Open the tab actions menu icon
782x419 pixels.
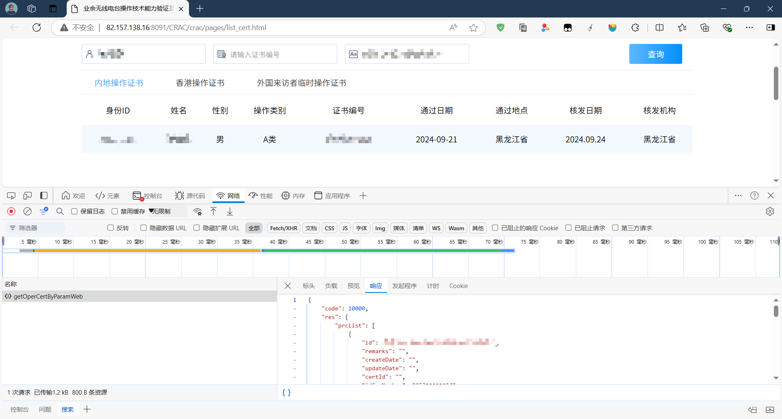click(x=53, y=9)
